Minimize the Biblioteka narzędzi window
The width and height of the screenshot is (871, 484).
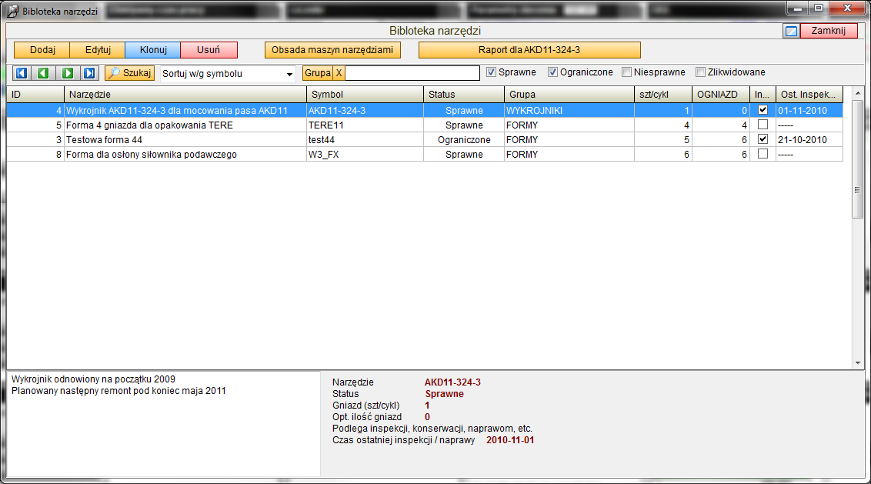(x=798, y=8)
